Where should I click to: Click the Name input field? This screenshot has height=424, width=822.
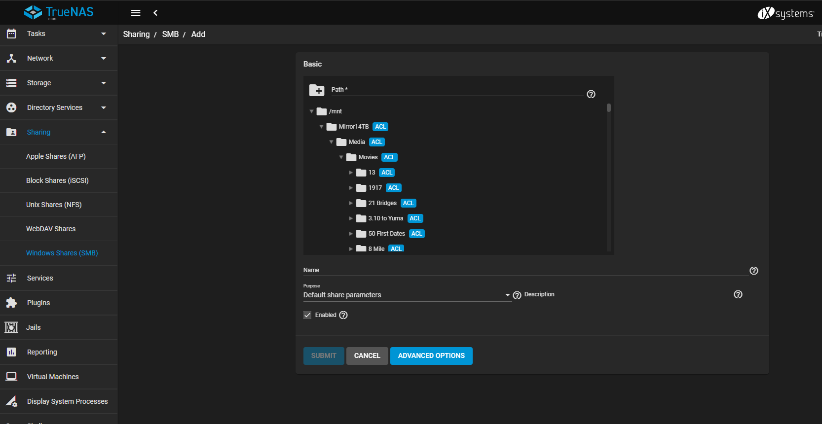pyautogui.click(x=525, y=270)
